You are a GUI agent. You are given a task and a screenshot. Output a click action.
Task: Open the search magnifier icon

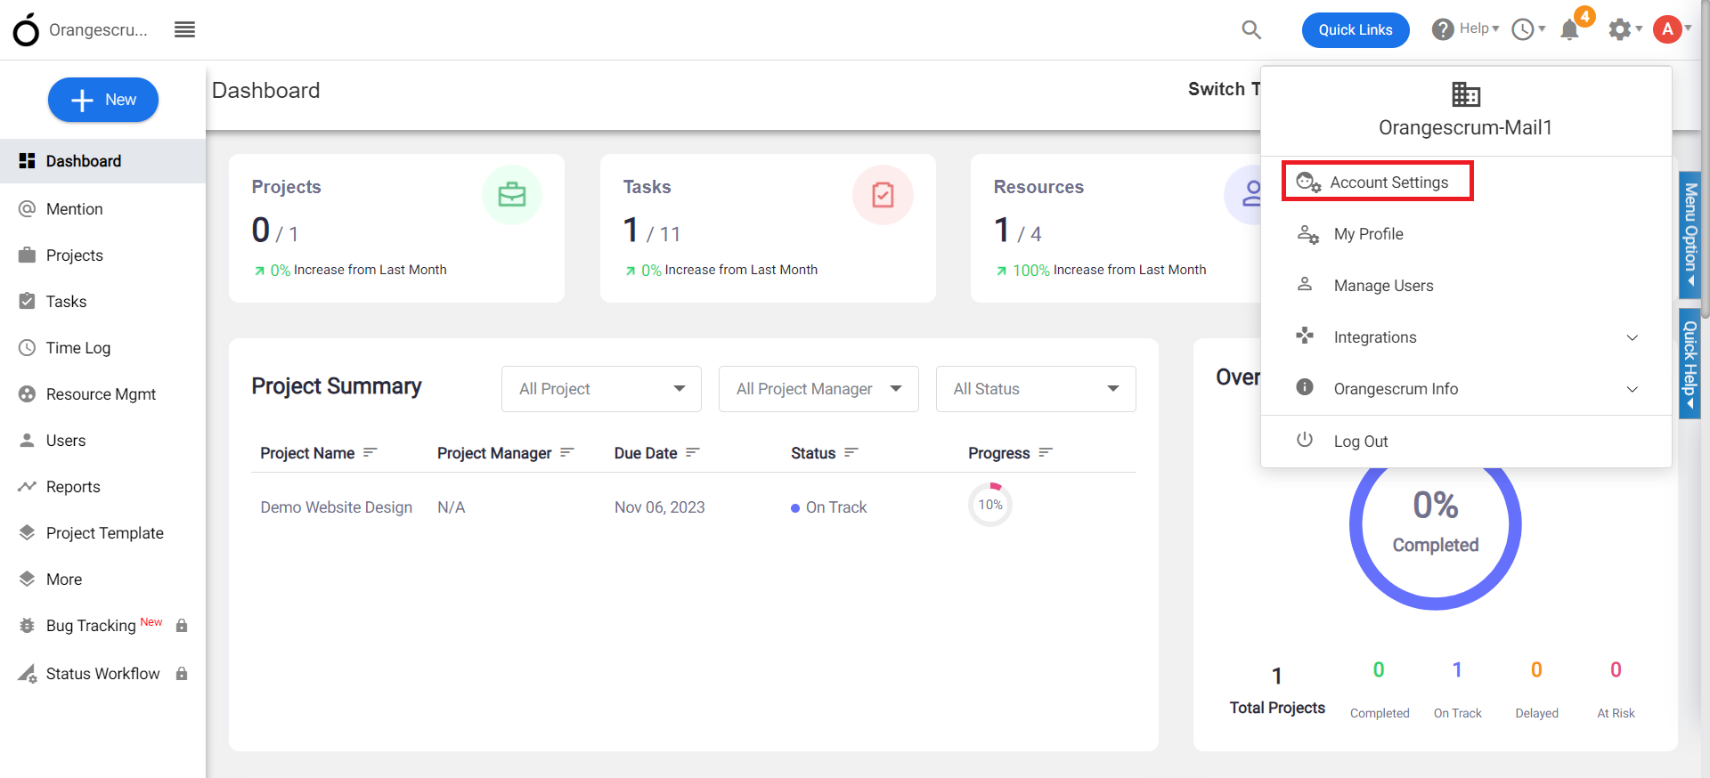pos(1251,29)
